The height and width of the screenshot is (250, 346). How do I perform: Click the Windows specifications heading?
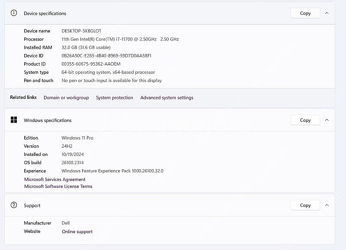pos(48,120)
